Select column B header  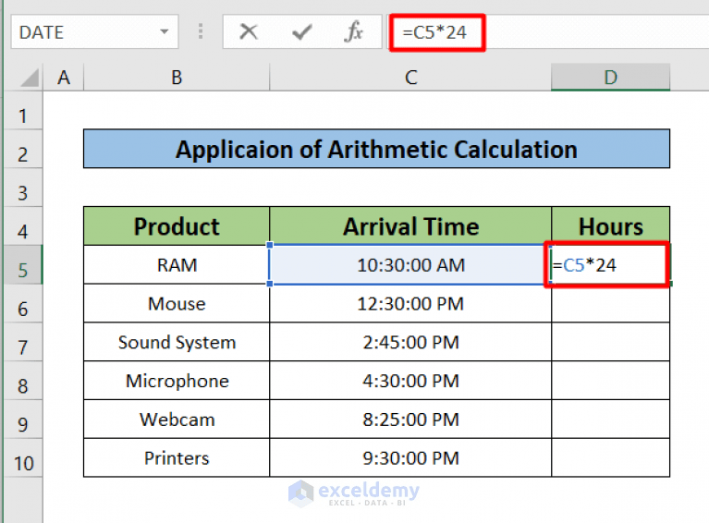(177, 78)
